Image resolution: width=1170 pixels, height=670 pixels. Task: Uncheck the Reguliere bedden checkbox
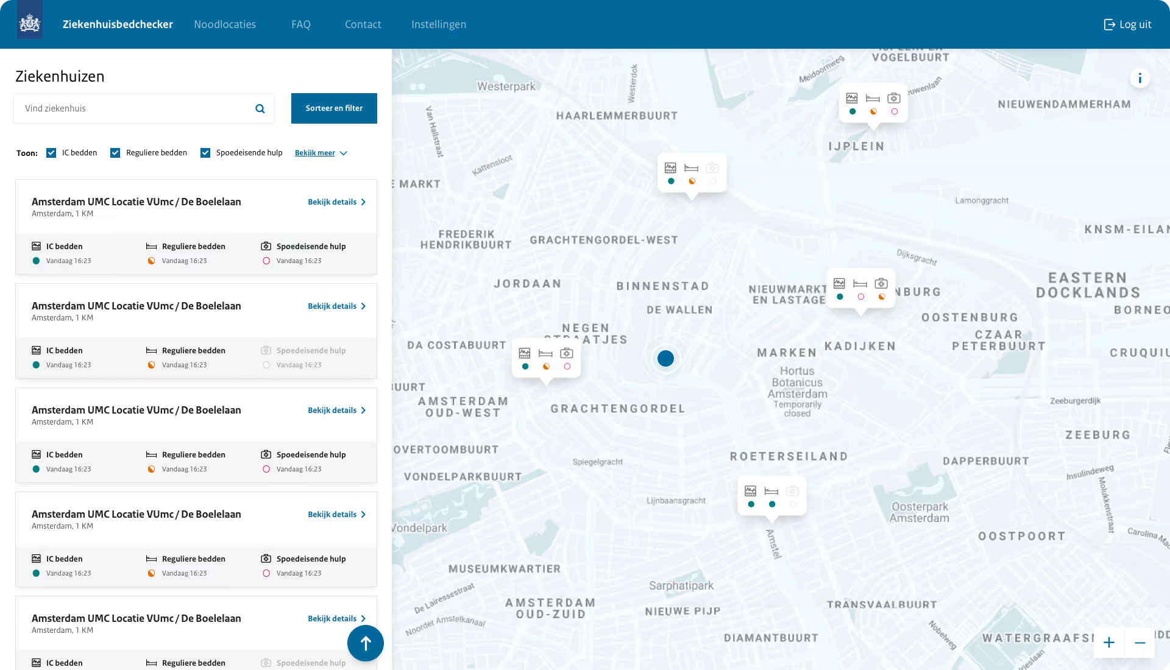[115, 153]
